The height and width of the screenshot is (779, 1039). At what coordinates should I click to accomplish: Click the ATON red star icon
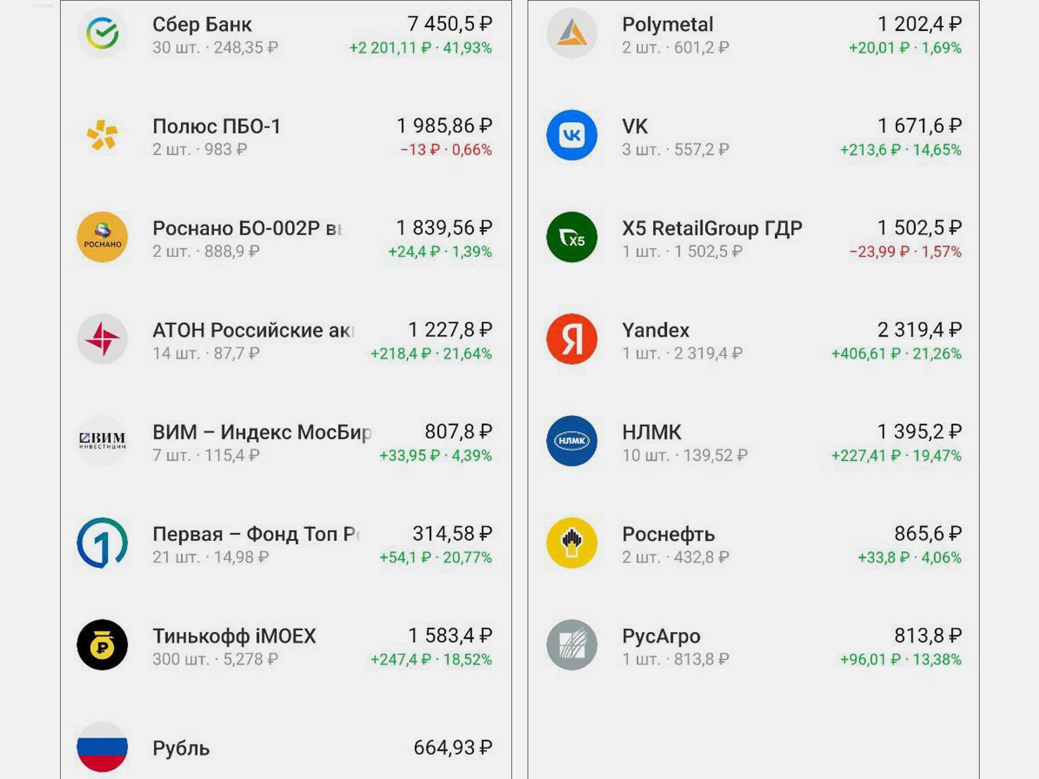pyautogui.click(x=102, y=339)
